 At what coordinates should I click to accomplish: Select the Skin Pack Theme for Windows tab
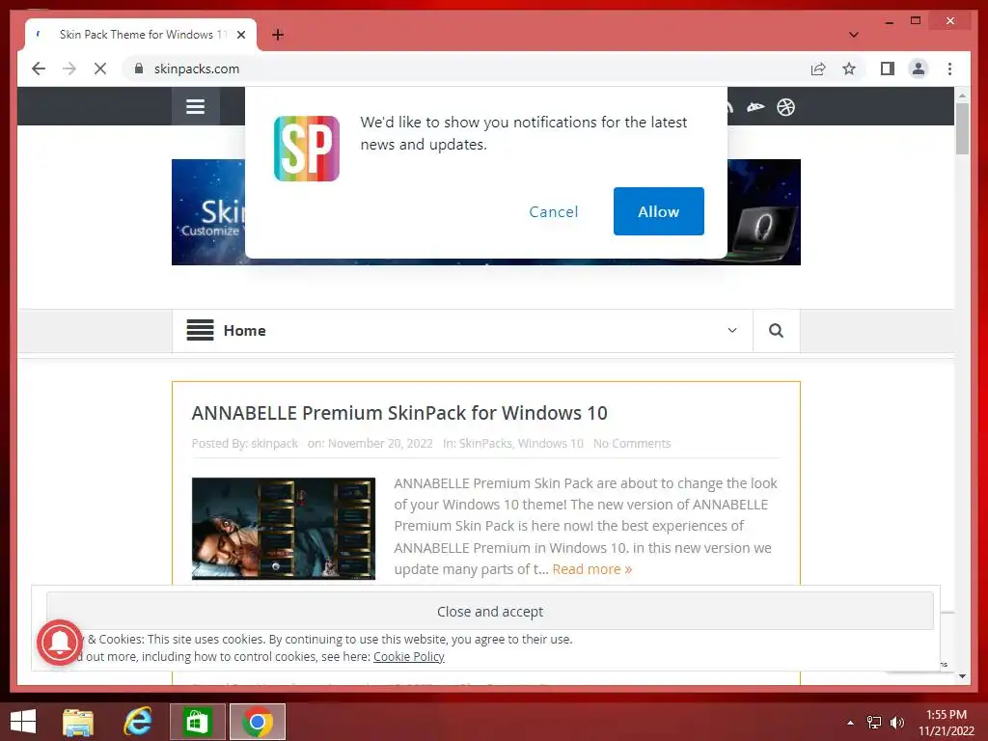coord(141,35)
